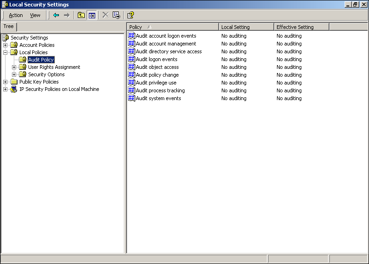The width and height of the screenshot is (369, 264).
Task: Expand the Account Policies tree node
Action: pos(6,45)
